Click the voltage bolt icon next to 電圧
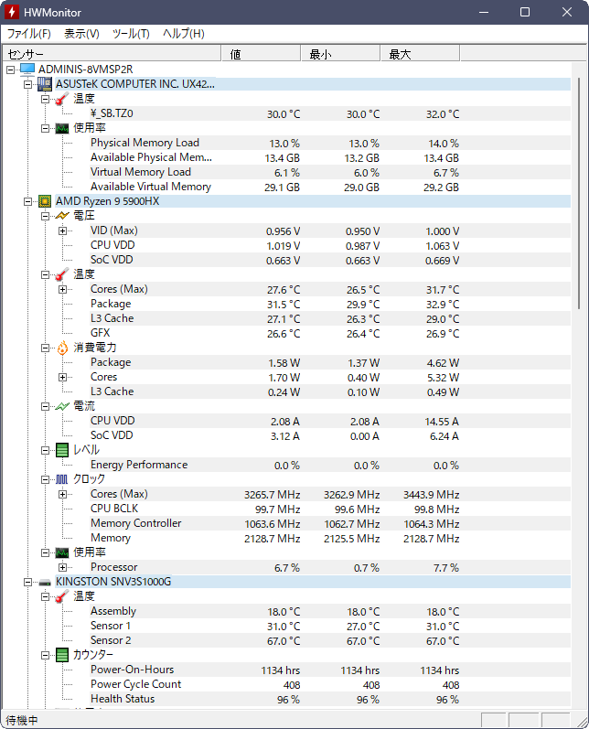Image resolution: width=589 pixels, height=729 pixels. point(62,216)
